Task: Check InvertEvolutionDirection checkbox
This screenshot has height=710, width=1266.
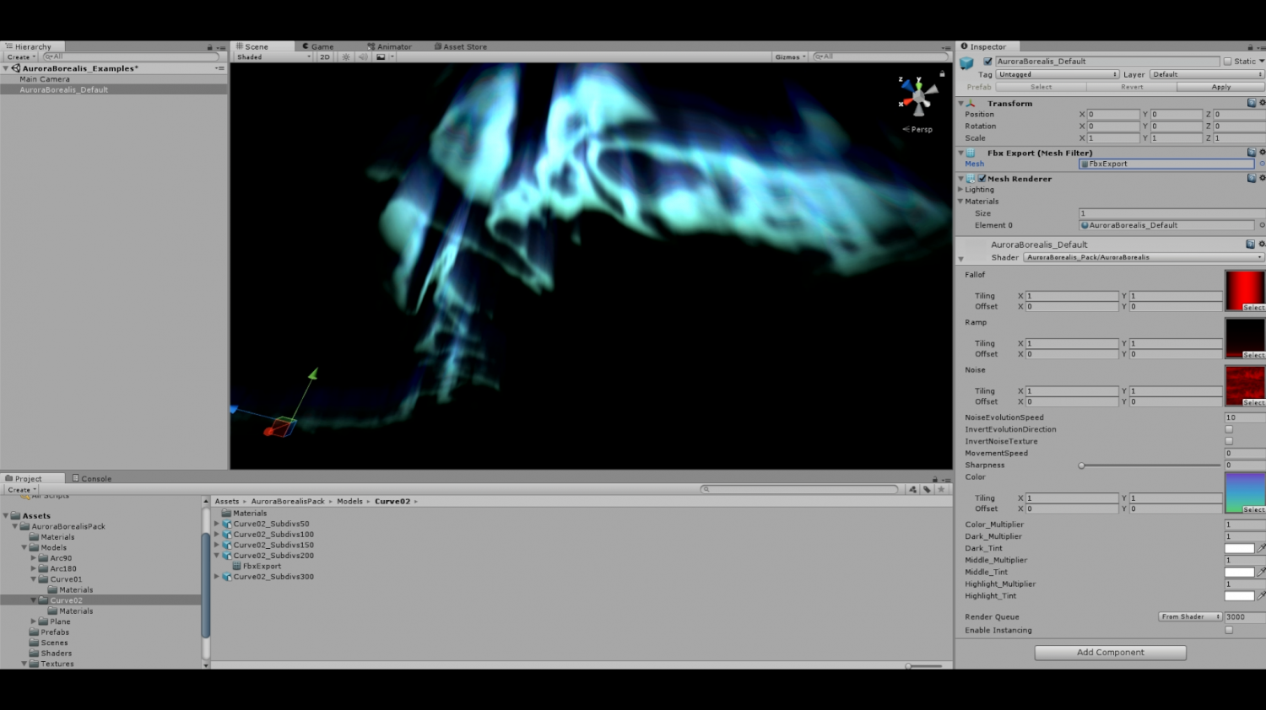Action: pyautogui.click(x=1229, y=429)
